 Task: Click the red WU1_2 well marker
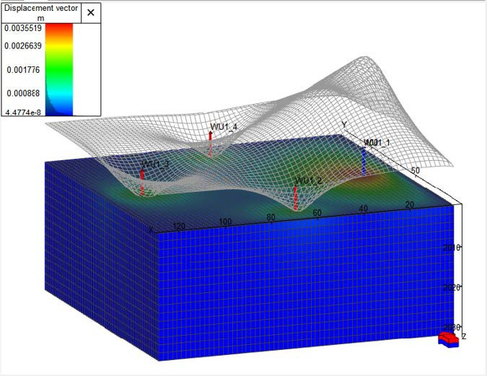pyautogui.click(x=295, y=199)
